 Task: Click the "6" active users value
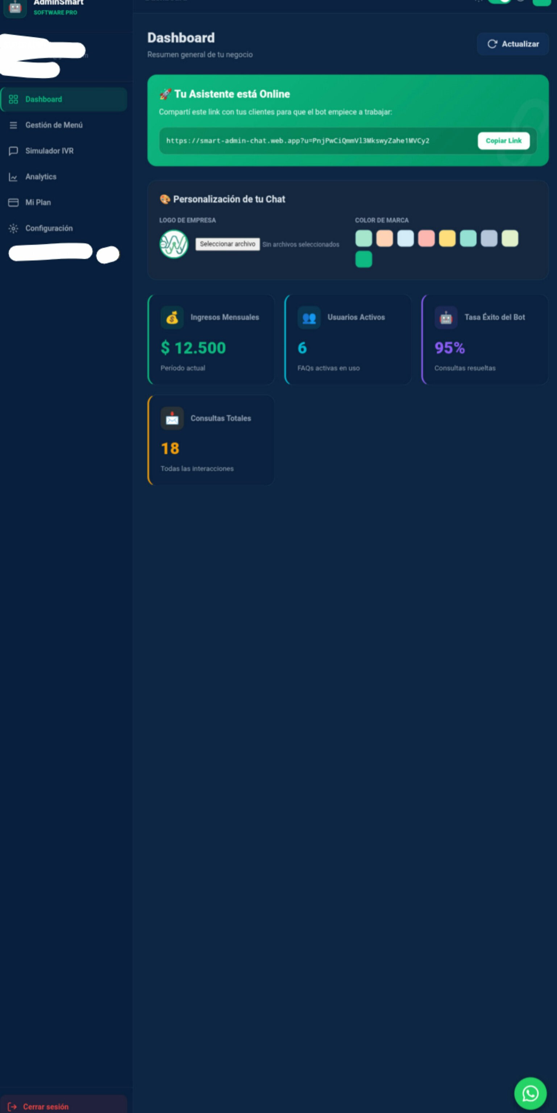pos(302,348)
